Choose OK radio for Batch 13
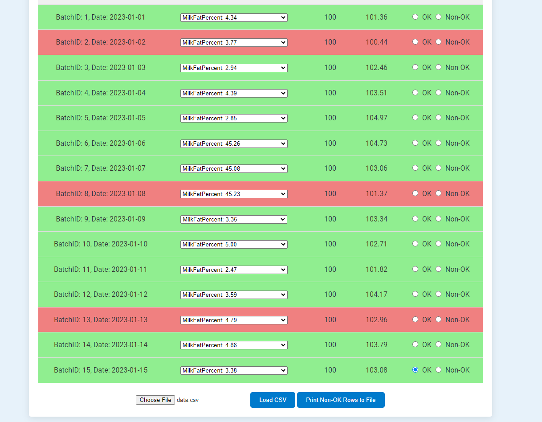542x422 pixels. point(415,320)
